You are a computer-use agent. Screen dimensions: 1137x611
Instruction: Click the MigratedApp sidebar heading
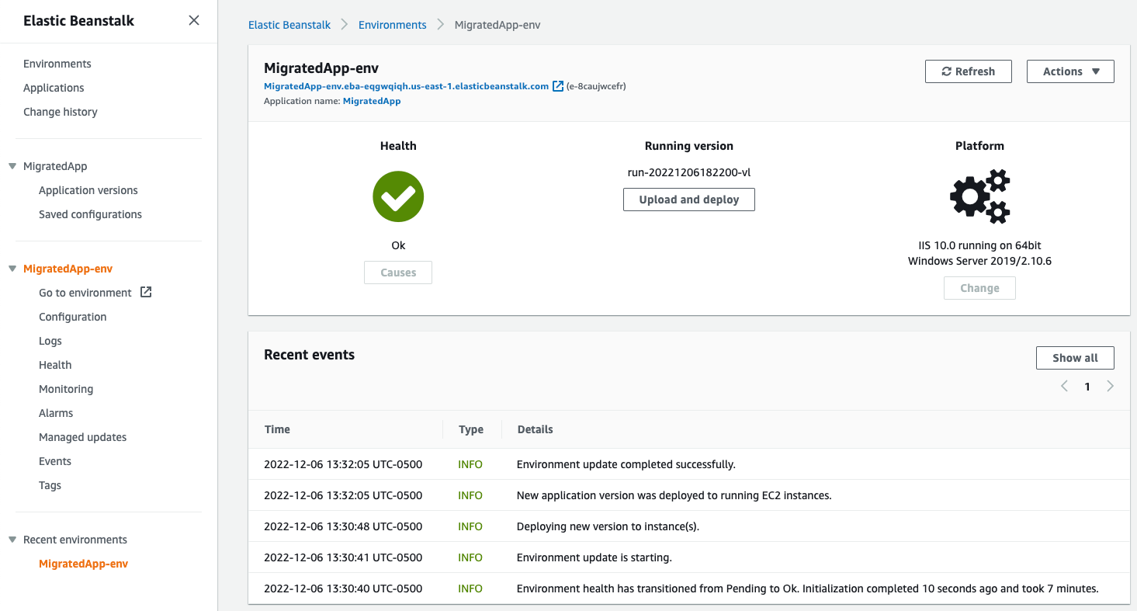[x=55, y=166]
